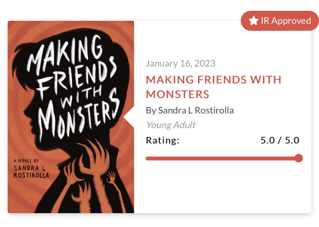Click the 5.0 / 5.0 score text
This screenshot has height=227, width=319.
click(x=280, y=140)
